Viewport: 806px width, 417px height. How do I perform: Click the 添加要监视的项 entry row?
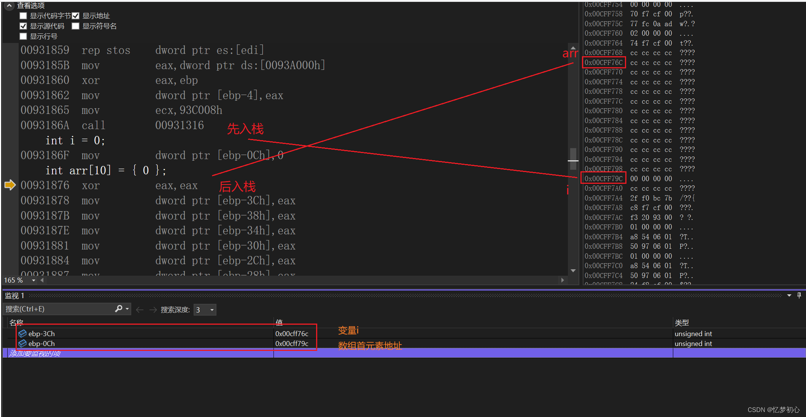point(404,354)
